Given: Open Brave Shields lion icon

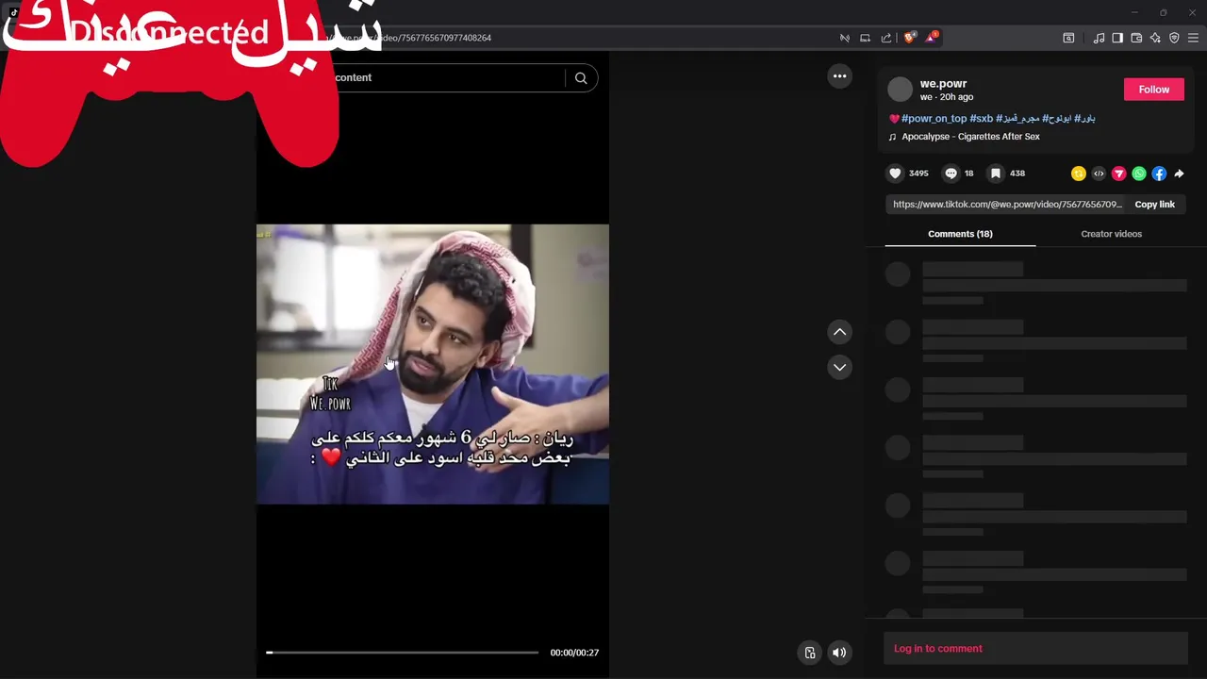Looking at the screenshot, I should pyautogui.click(x=909, y=38).
